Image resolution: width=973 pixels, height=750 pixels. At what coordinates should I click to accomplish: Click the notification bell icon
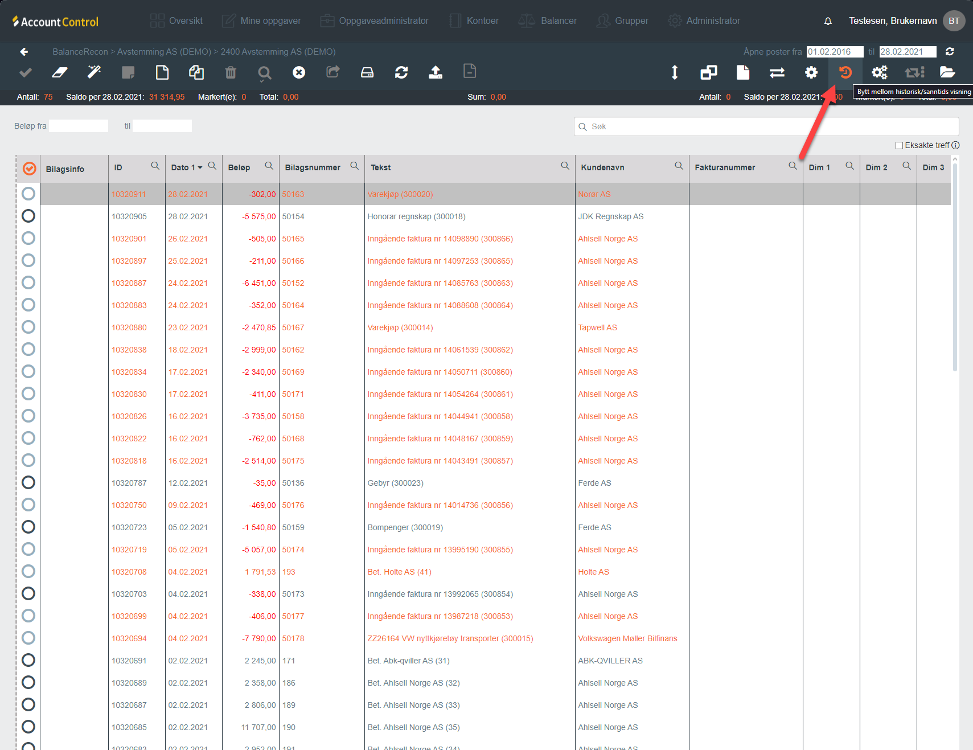(x=828, y=21)
